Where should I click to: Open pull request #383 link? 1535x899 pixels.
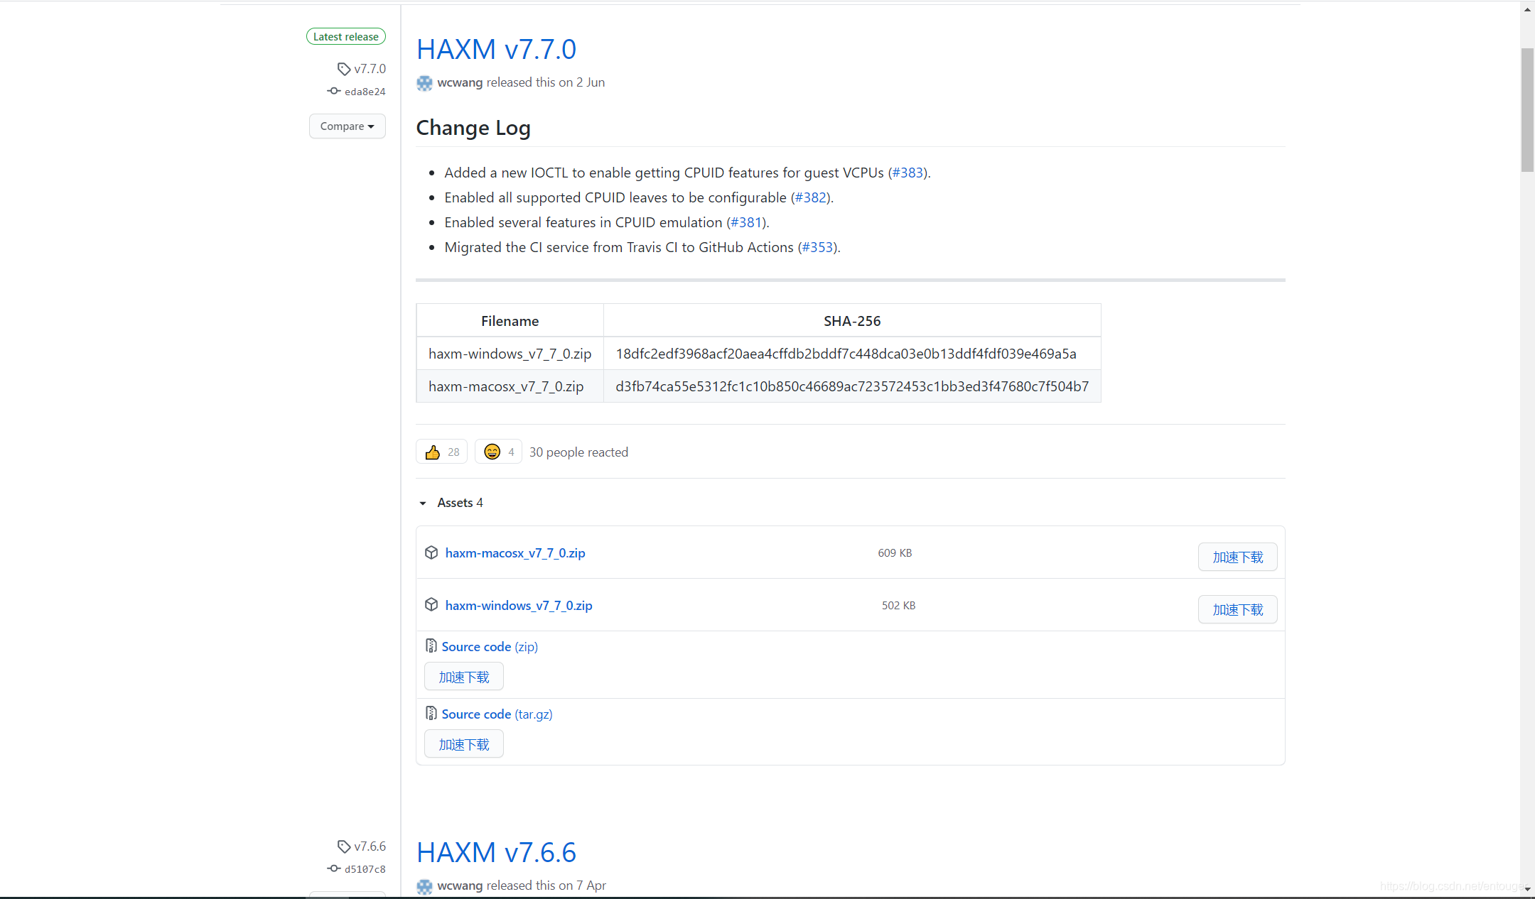click(907, 173)
